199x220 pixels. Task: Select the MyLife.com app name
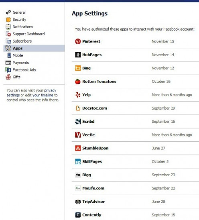93,188
